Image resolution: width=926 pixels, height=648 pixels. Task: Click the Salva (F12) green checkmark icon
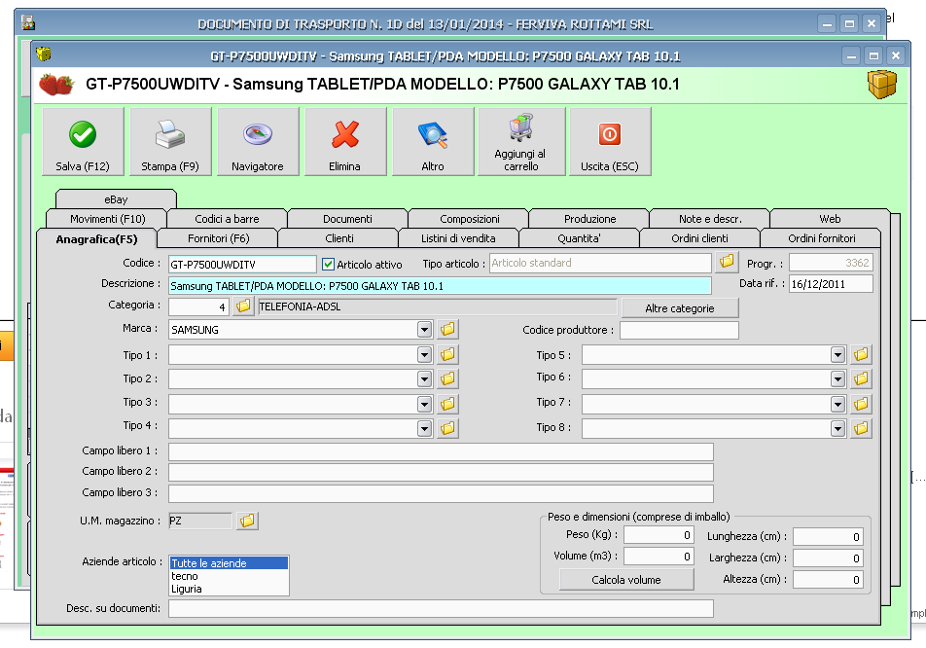click(83, 134)
